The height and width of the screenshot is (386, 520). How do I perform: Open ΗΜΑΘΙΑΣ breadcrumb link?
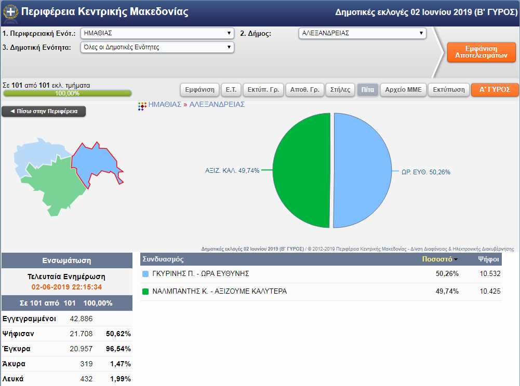[165, 105]
